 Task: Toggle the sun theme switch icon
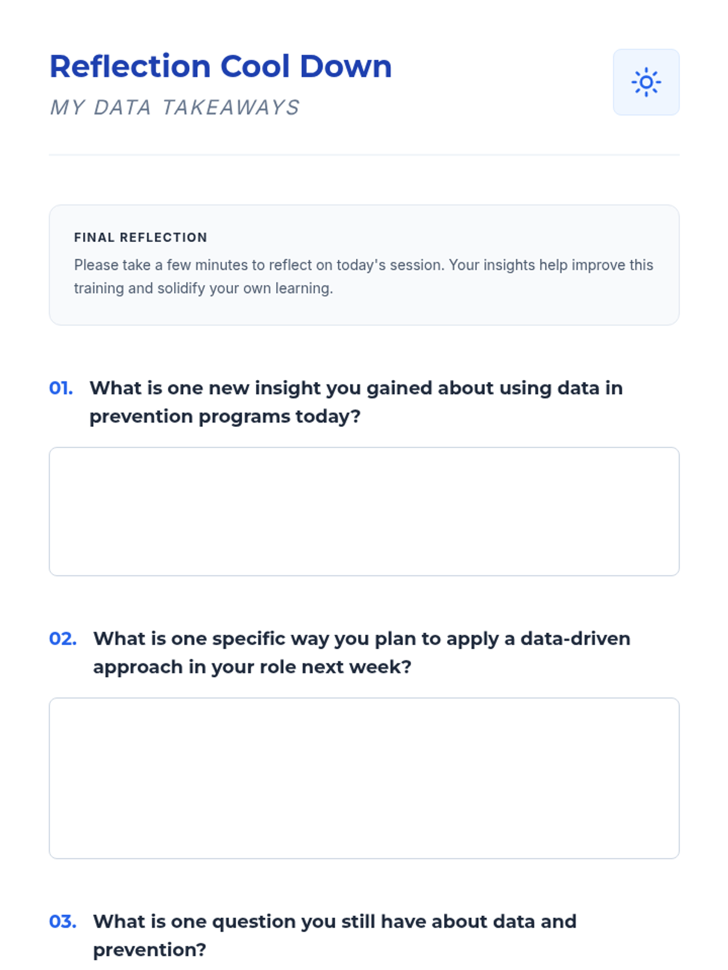click(645, 82)
